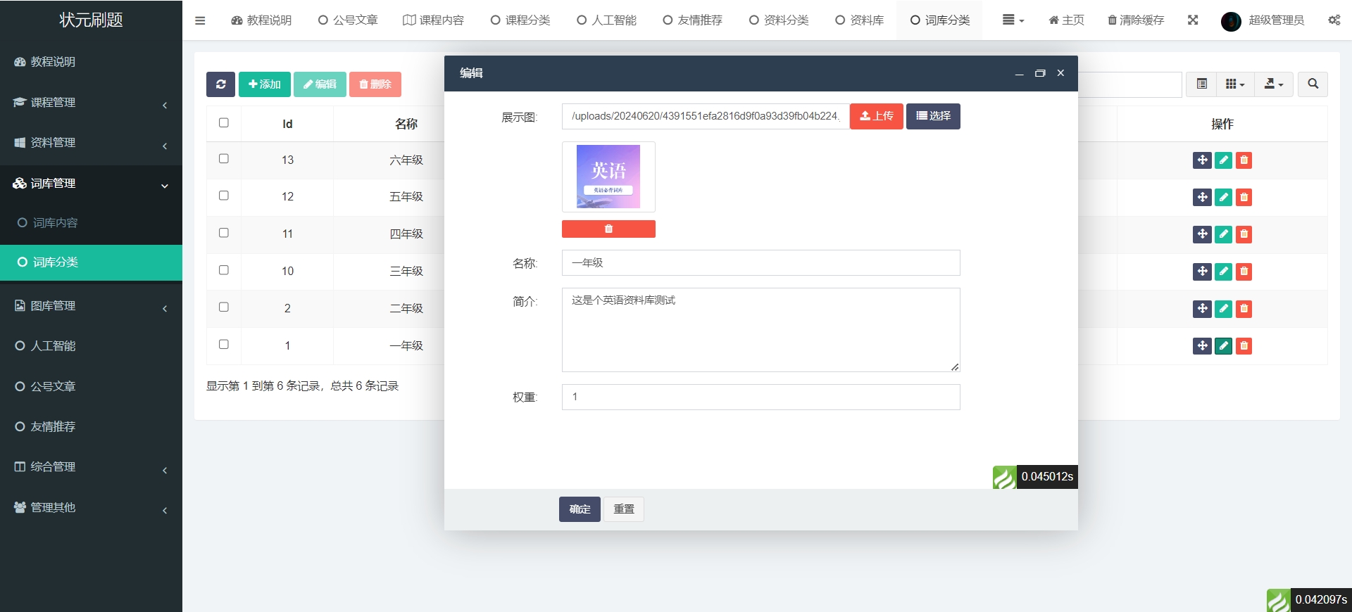Click green edit pencil for row 五年级
1352x612 pixels.
[1223, 198]
